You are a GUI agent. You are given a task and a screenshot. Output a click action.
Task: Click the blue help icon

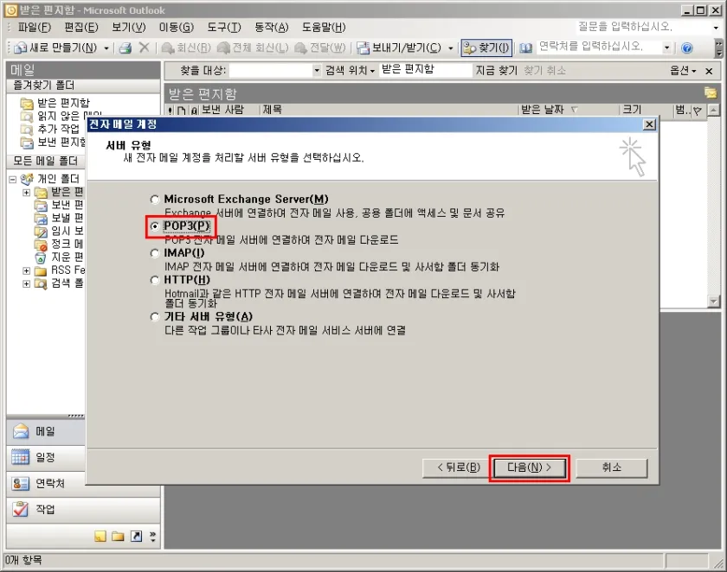(x=687, y=48)
